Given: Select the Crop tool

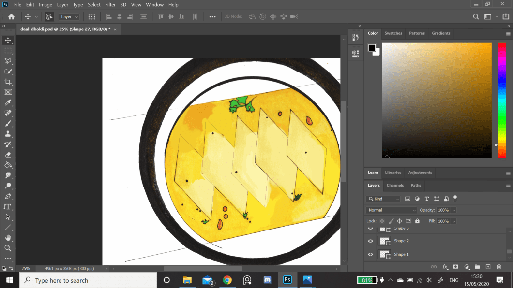Looking at the screenshot, I should 8,82.
